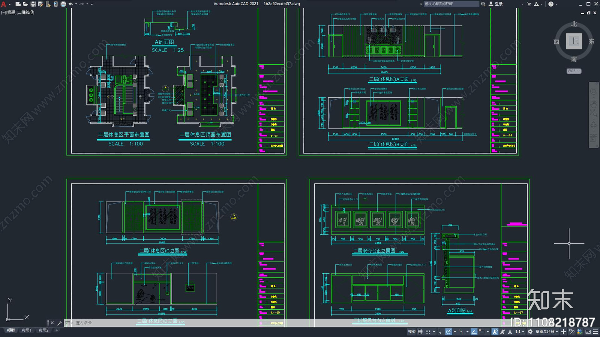Screen dimensions: 600x337
Task: Open the Help question mark icon
Action: point(550,4)
